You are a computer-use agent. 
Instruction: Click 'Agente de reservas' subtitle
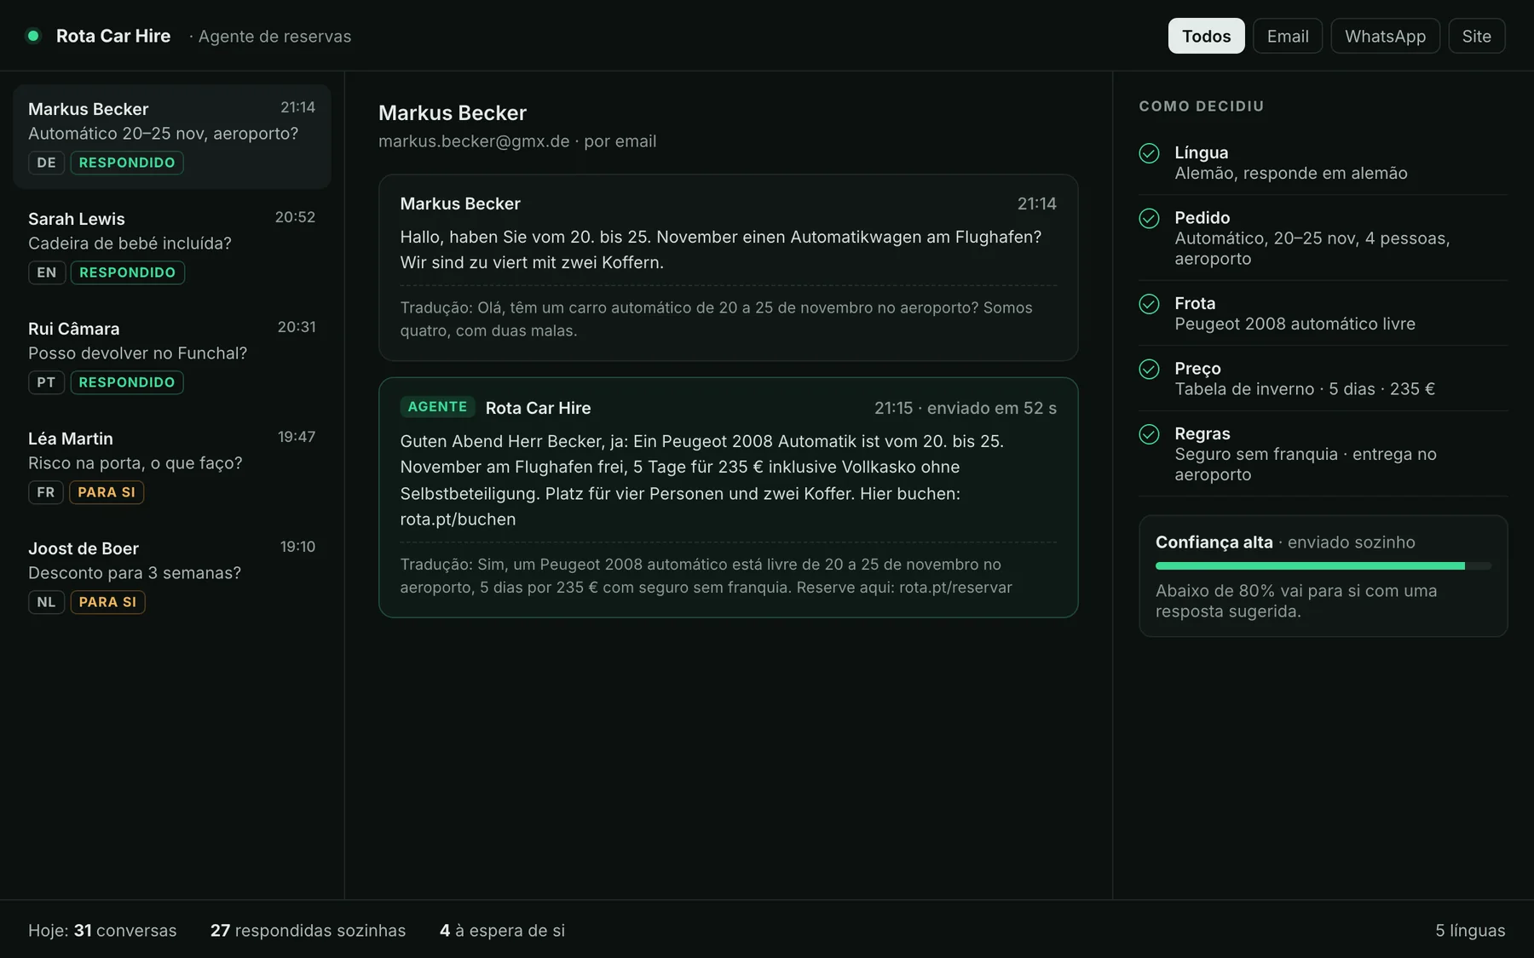pos(274,37)
